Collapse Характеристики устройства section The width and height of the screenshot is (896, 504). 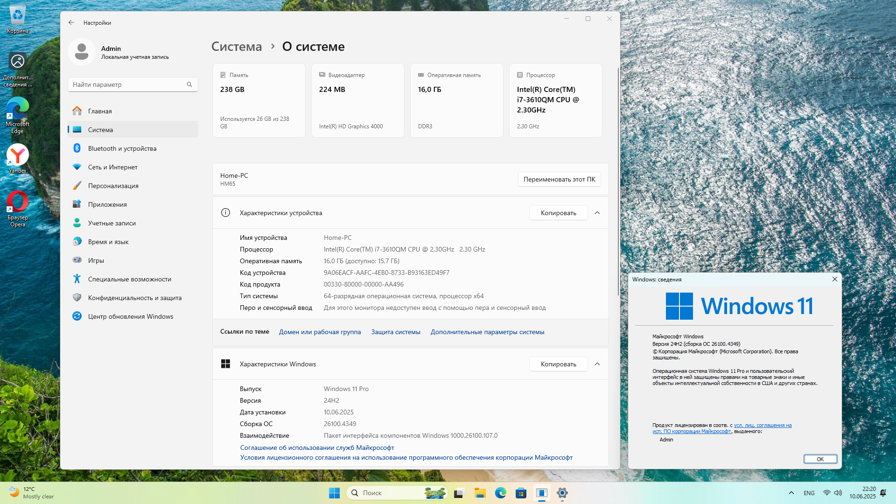point(597,213)
